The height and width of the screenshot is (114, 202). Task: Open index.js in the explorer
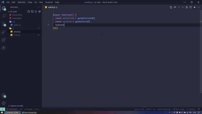(25, 35)
